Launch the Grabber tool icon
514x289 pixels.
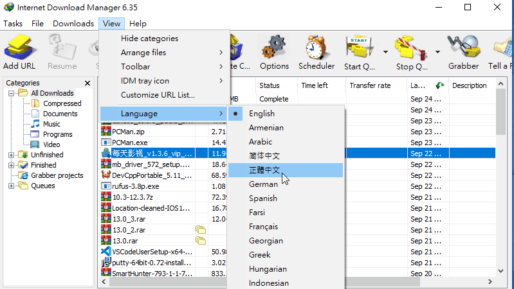click(x=463, y=48)
